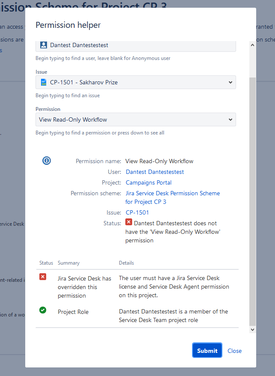Click 'The user must have a Jira Service Desk license' text
The width and height of the screenshot is (275, 376).
coord(174,286)
